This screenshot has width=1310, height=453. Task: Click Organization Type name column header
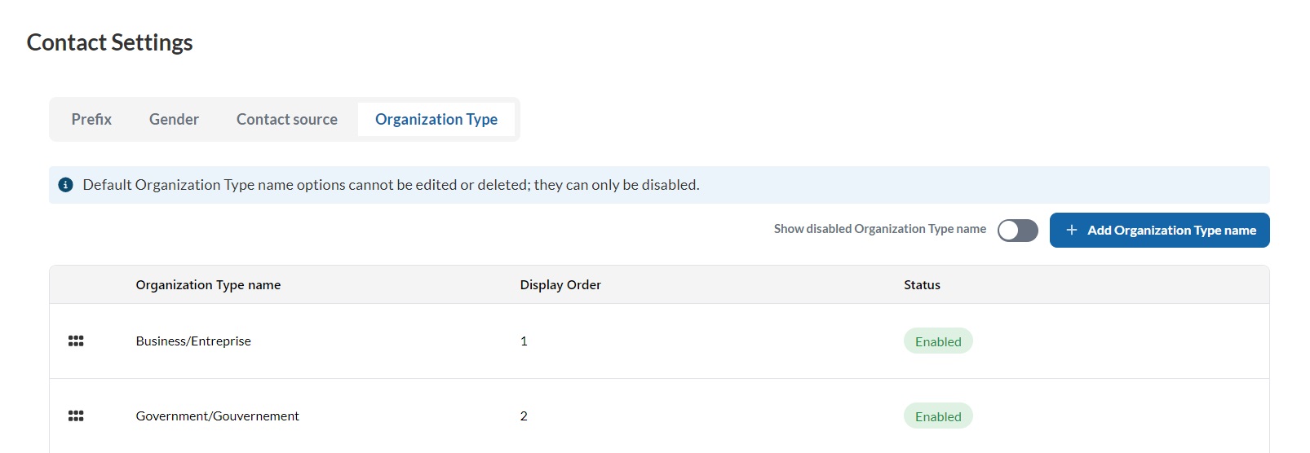tap(208, 285)
